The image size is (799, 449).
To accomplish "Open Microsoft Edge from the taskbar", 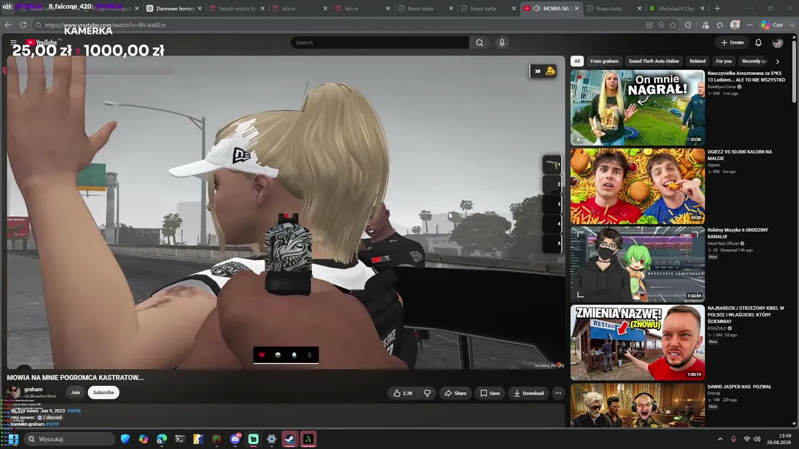I will (x=162, y=439).
